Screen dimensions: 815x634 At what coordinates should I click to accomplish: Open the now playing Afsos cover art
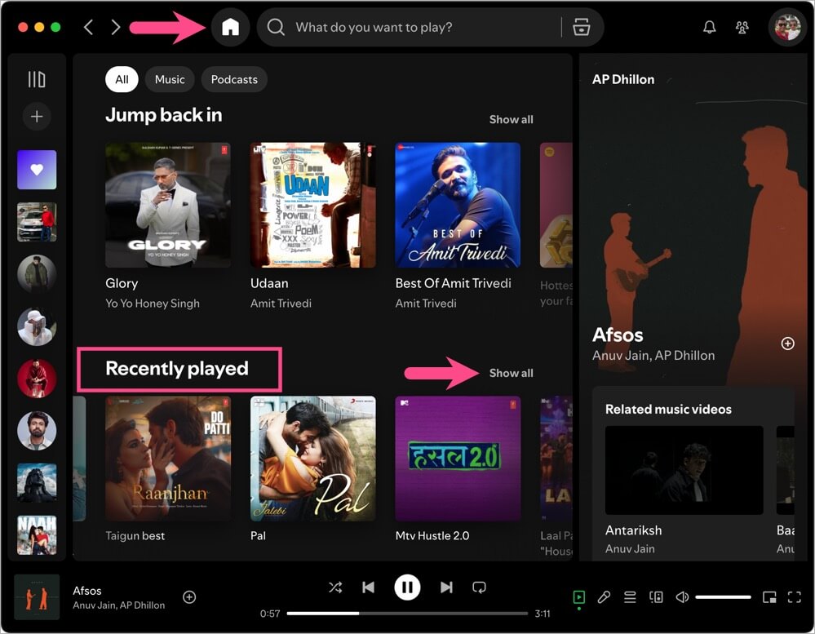point(37,597)
